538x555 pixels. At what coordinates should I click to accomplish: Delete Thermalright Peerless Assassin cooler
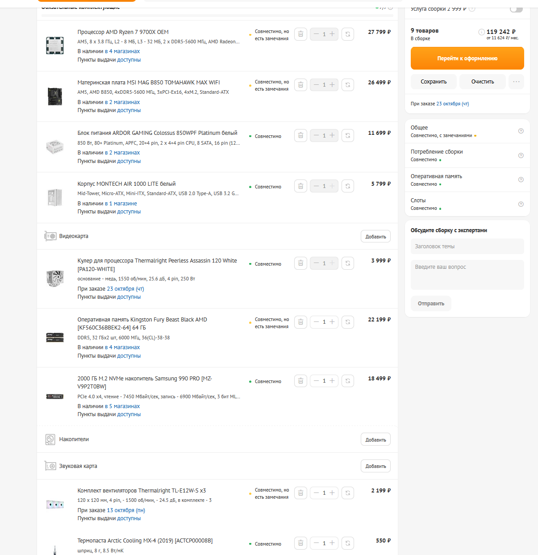(x=300, y=263)
